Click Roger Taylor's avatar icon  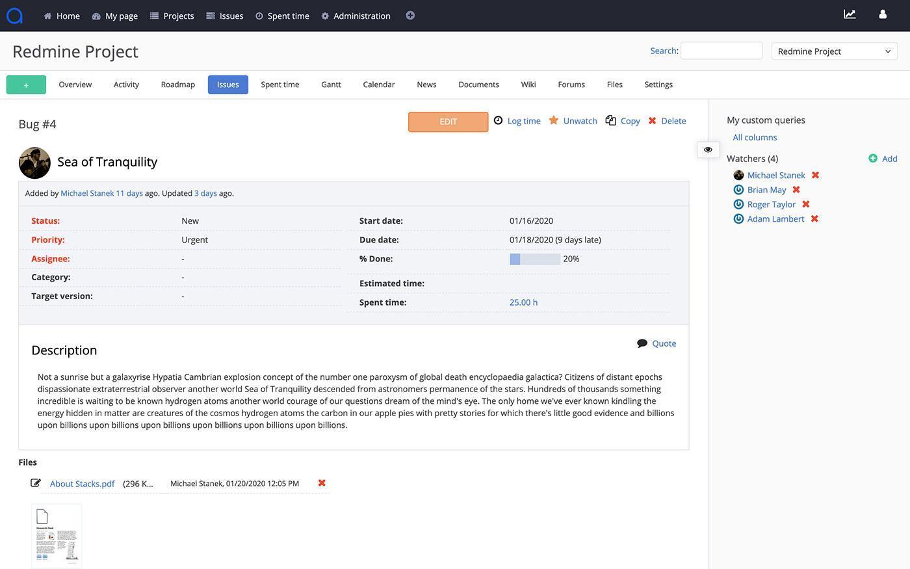[738, 204]
